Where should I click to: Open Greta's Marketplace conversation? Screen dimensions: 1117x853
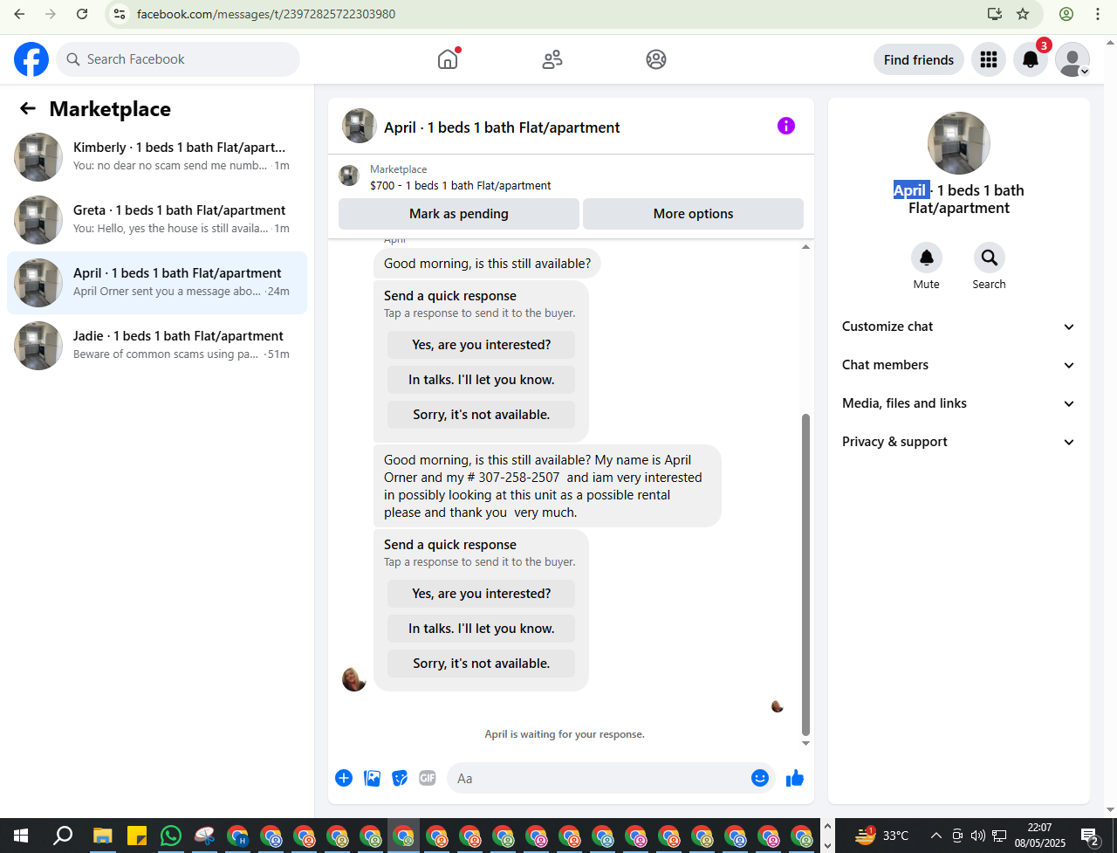(x=157, y=220)
